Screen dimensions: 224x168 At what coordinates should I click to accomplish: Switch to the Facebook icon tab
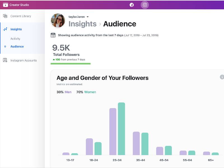point(132,5)
